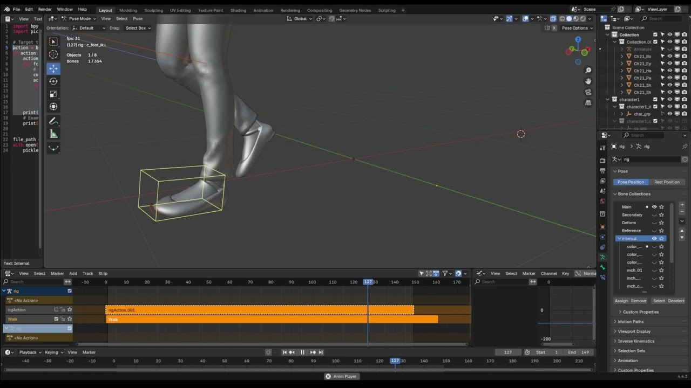Open the Object properties tab icon
This screenshot has height=388, width=691.
[x=602, y=227]
